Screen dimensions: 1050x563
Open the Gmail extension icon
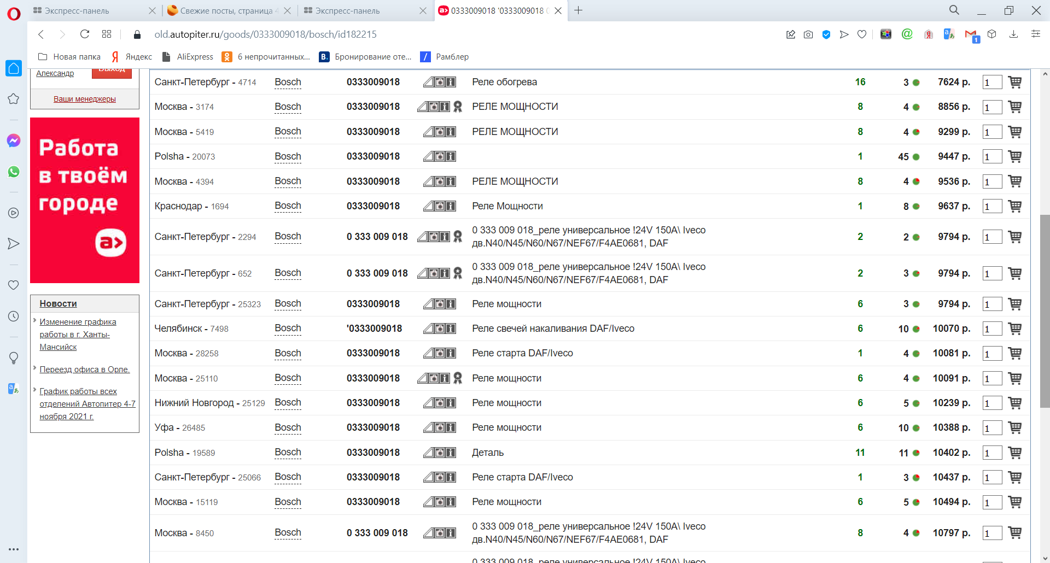(972, 36)
